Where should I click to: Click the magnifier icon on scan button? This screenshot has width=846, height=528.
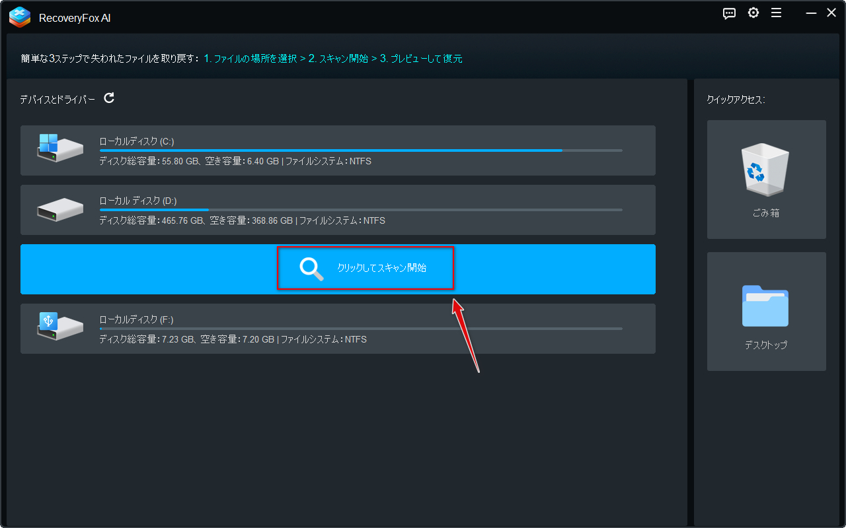tap(311, 269)
